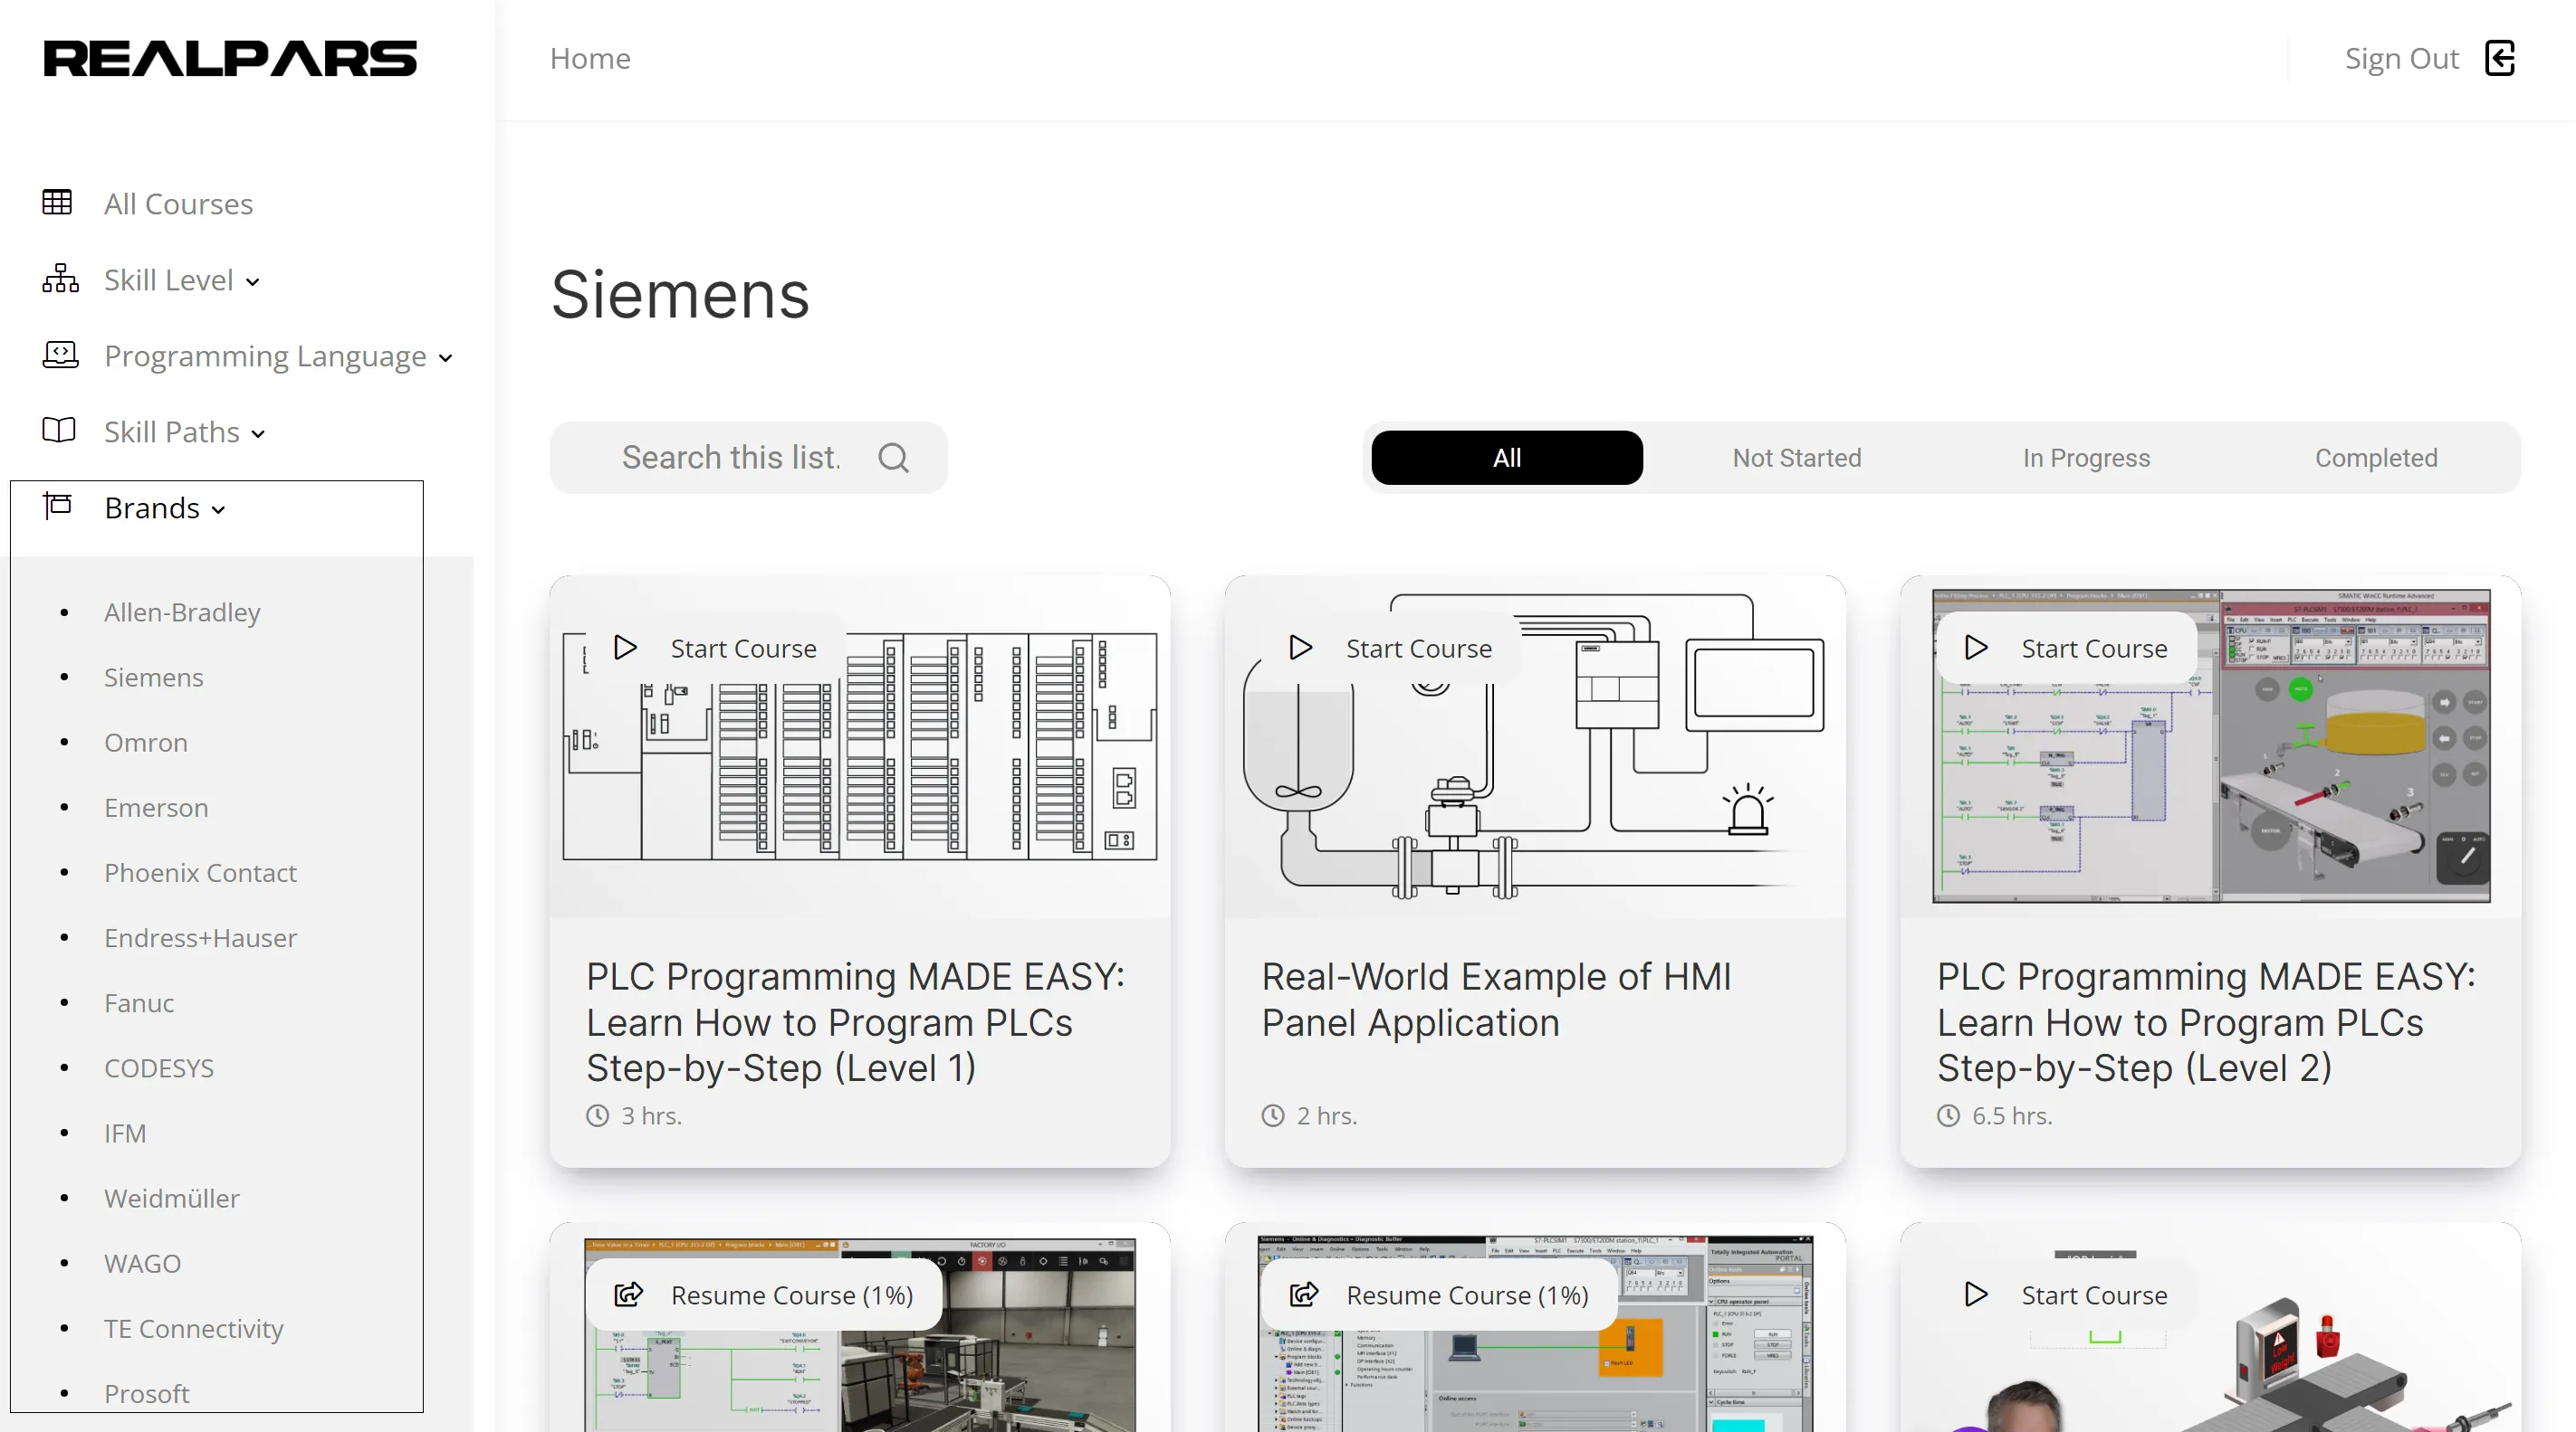Click the Programming Language laptop icon
Screen dimensions: 2576x1432
click(60, 355)
